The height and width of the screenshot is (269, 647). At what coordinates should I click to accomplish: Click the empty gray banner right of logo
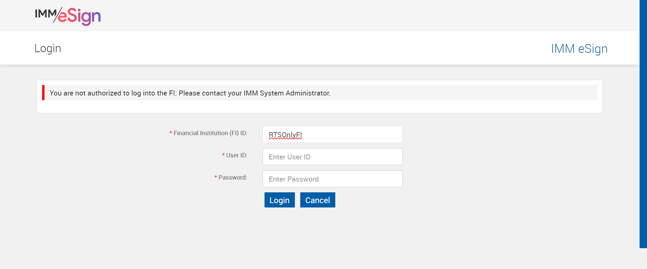click(x=337, y=15)
